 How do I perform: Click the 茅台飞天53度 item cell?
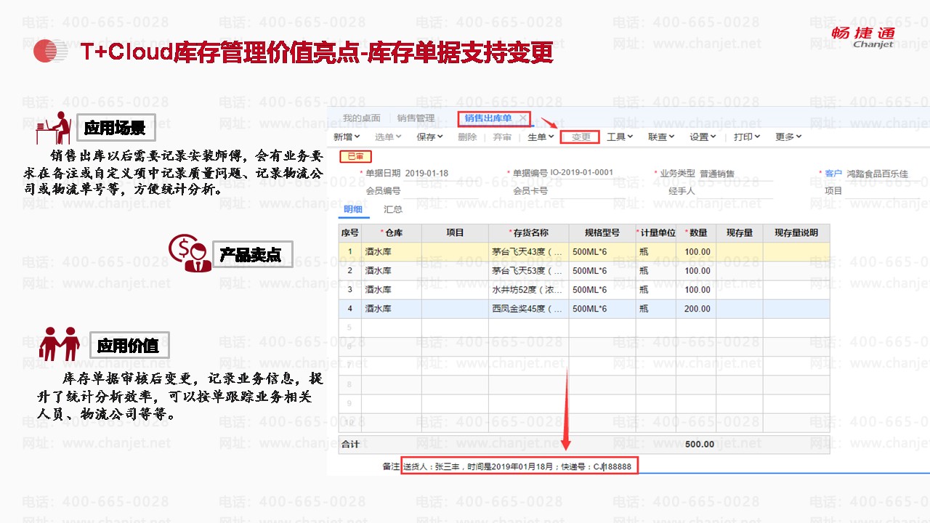(x=528, y=271)
